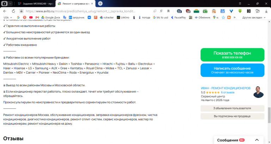Open the 6 отзывов reviews link
This screenshot has width=271, height=144.
pyautogui.click(x=228, y=93)
